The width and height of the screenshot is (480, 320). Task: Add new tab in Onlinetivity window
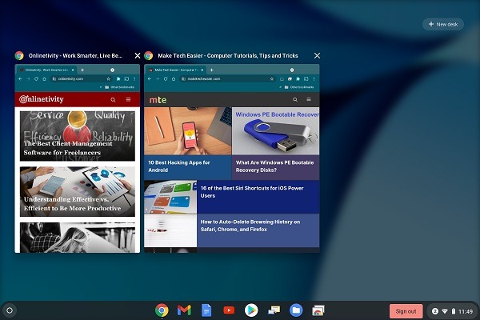pos(82,70)
